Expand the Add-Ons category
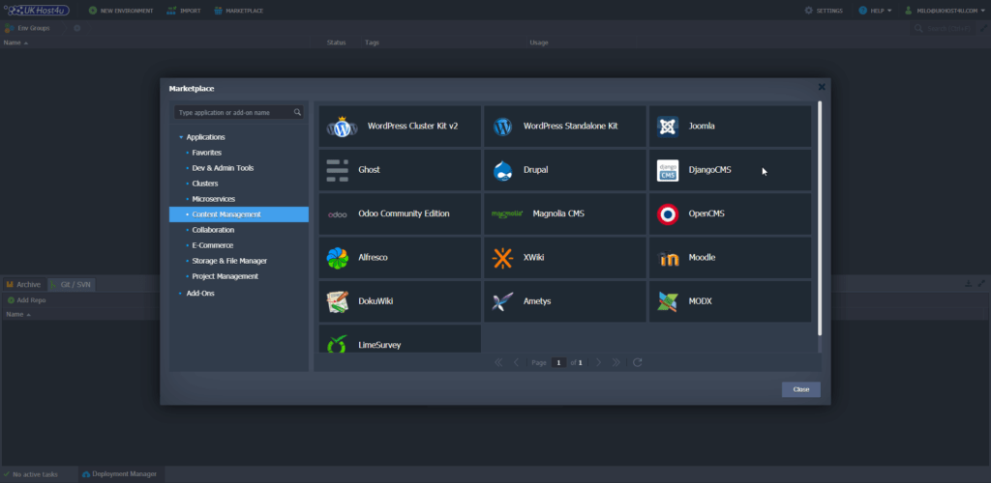The width and height of the screenshot is (991, 483). pos(181,294)
